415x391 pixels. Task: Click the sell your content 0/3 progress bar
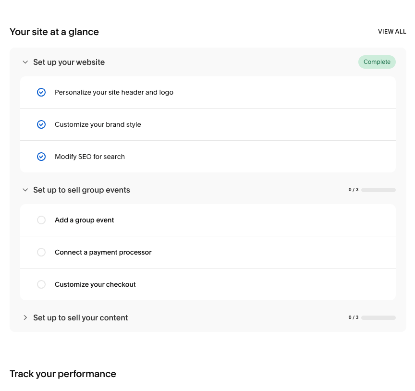pyautogui.click(x=378, y=318)
